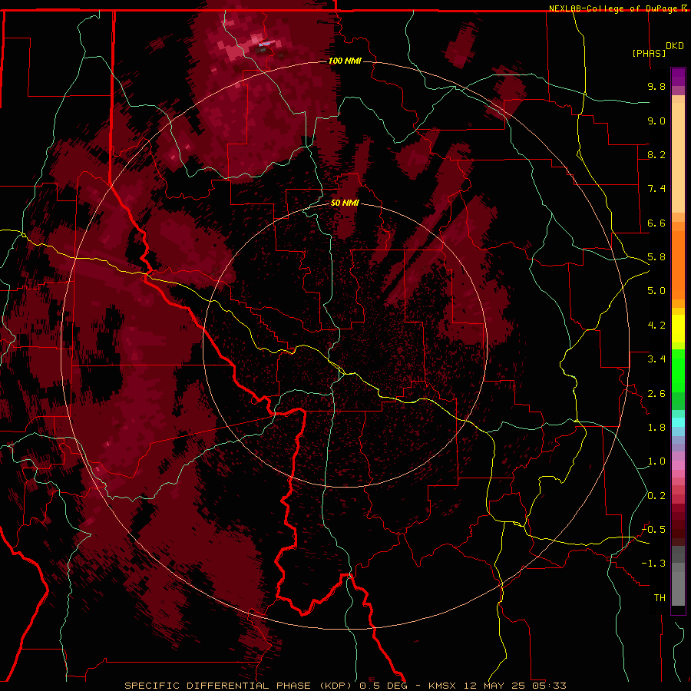This screenshot has height=691, width=691.
Task: Select the -0.5 legend value
Action: pyautogui.click(x=653, y=530)
